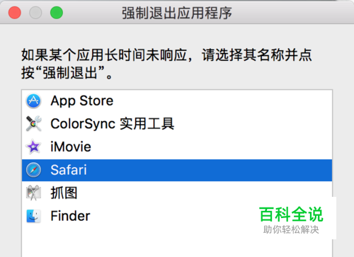Close the force quit window
The height and width of the screenshot is (257, 354).
pyautogui.click(x=15, y=13)
